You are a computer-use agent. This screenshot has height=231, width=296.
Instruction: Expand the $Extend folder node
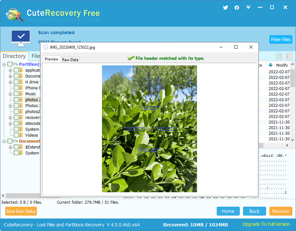coord(11,147)
